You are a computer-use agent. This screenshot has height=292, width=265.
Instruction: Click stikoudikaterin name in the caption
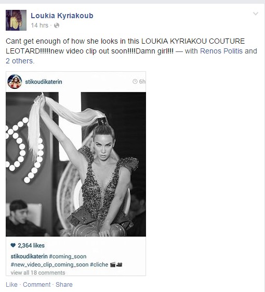pos(29,257)
